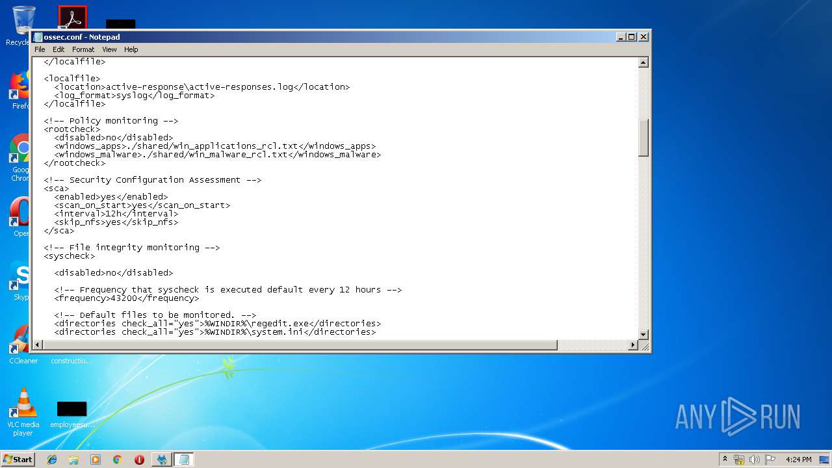Click the skip_nfs line
Viewport: 832px width, 468px height.
point(116,222)
